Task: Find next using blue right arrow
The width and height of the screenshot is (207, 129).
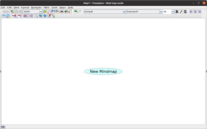Action: 41,16
